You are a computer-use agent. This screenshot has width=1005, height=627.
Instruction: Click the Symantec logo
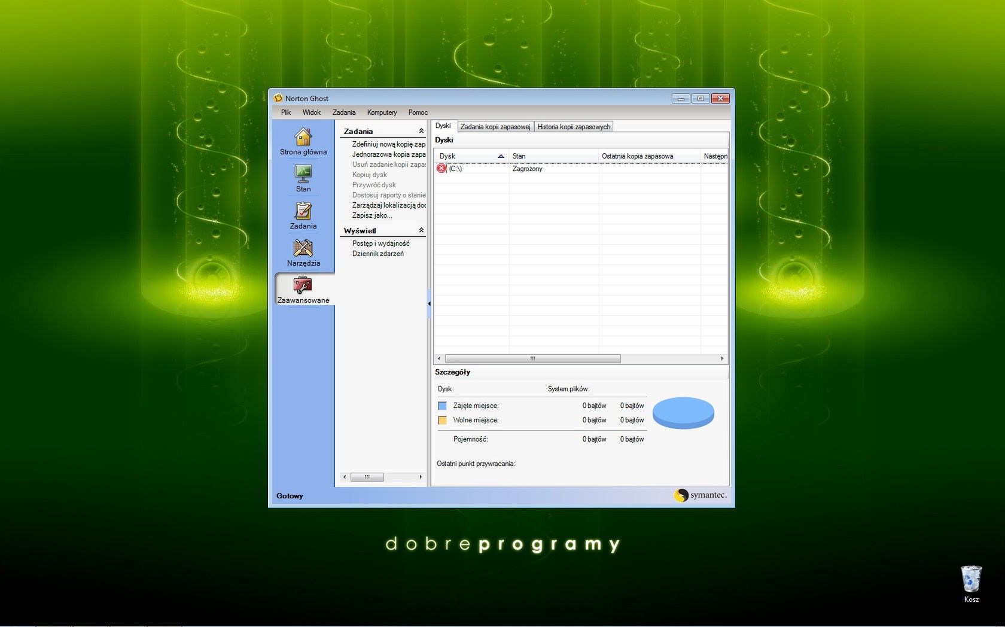[700, 495]
